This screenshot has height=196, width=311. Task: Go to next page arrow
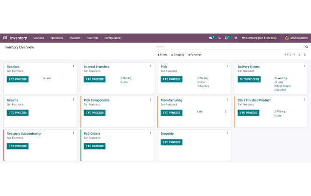pyautogui.click(x=305, y=55)
